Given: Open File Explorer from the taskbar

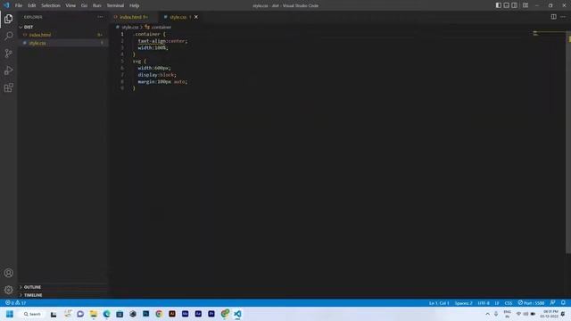Looking at the screenshot, I should (93, 314).
